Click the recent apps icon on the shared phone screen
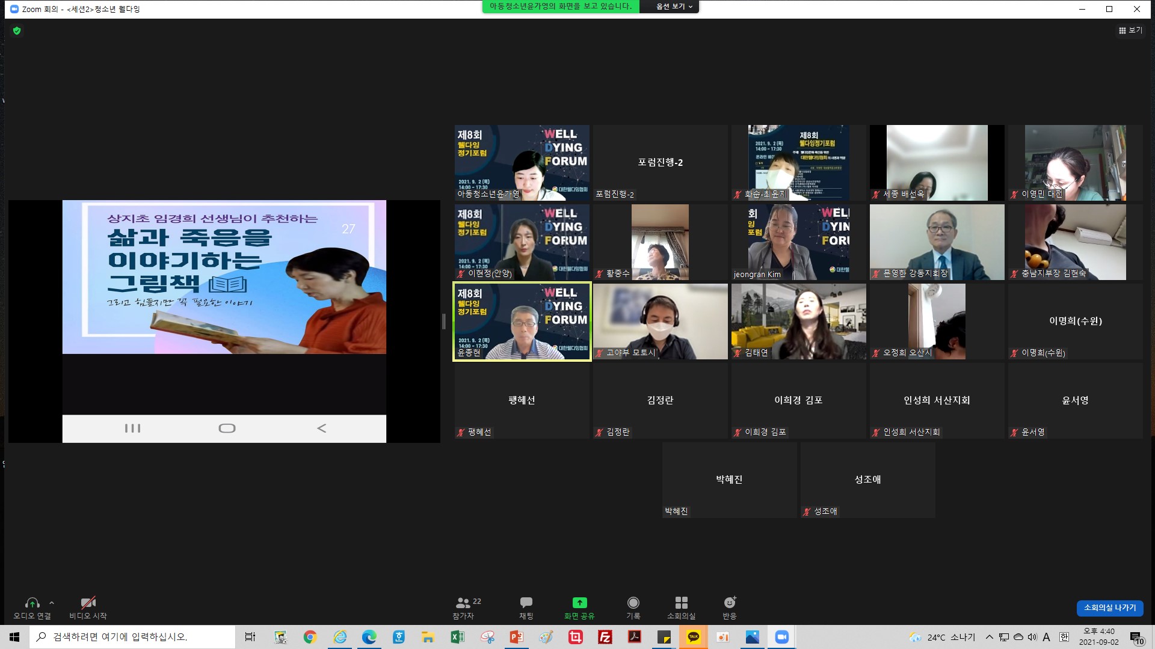The image size is (1155, 649). point(132,428)
